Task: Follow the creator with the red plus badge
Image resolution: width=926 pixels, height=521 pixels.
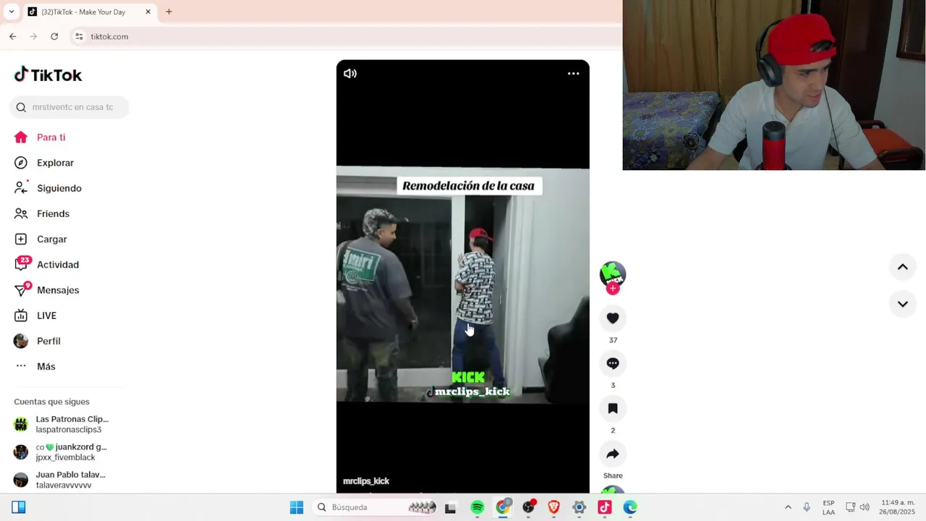Action: pos(613,289)
